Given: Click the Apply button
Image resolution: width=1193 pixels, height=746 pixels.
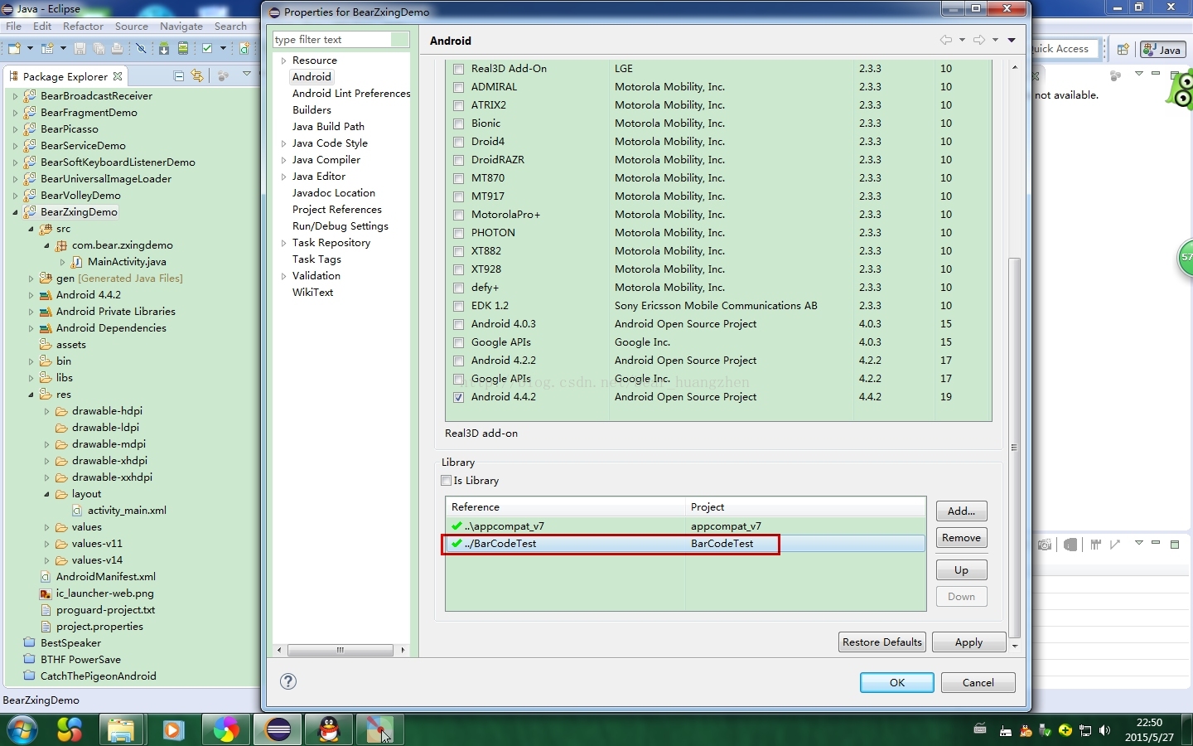Looking at the screenshot, I should (968, 642).
